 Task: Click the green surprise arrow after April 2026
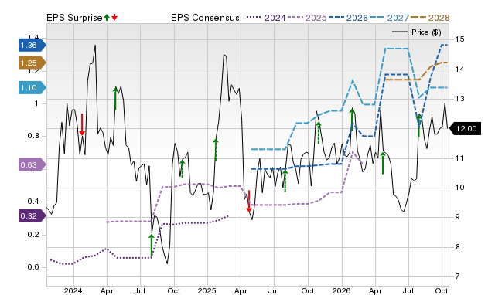pos(383,163)
